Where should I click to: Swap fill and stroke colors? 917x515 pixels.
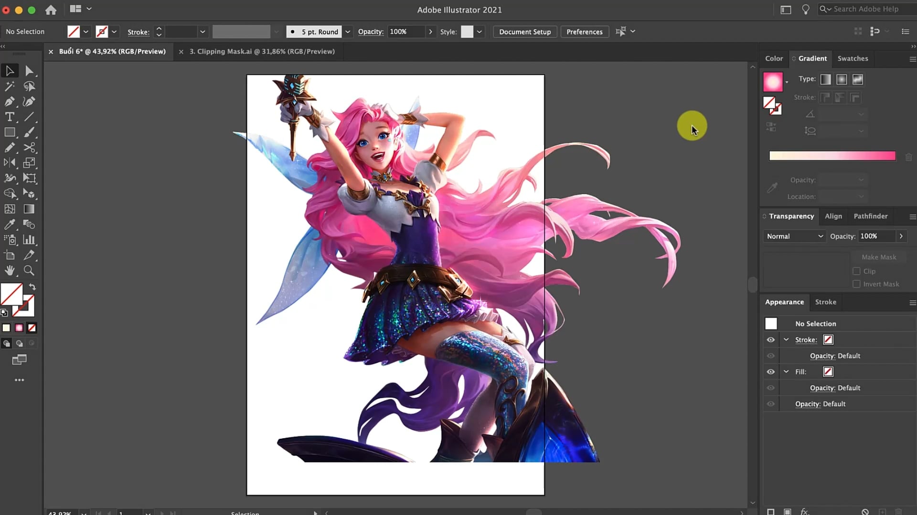point(32,287)
